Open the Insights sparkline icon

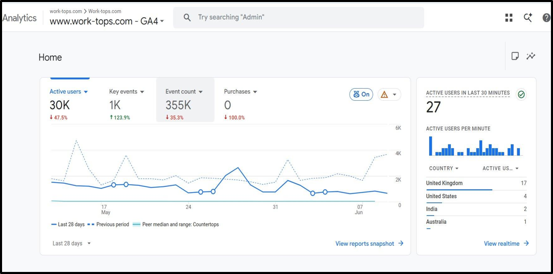coord(531,56)
